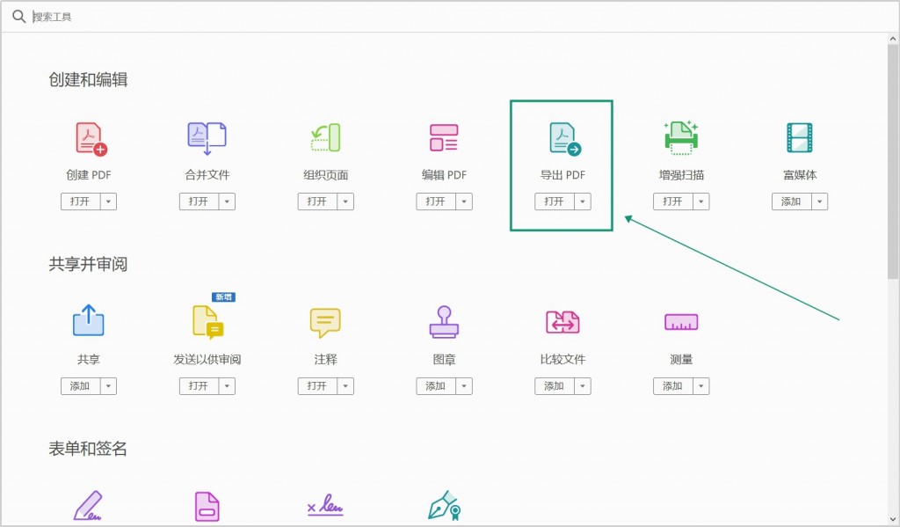Image resolution: width=900 pixels, height=527 pixels.
Task: Click the scrollbar up arrow
Action: tap(893, 39)
